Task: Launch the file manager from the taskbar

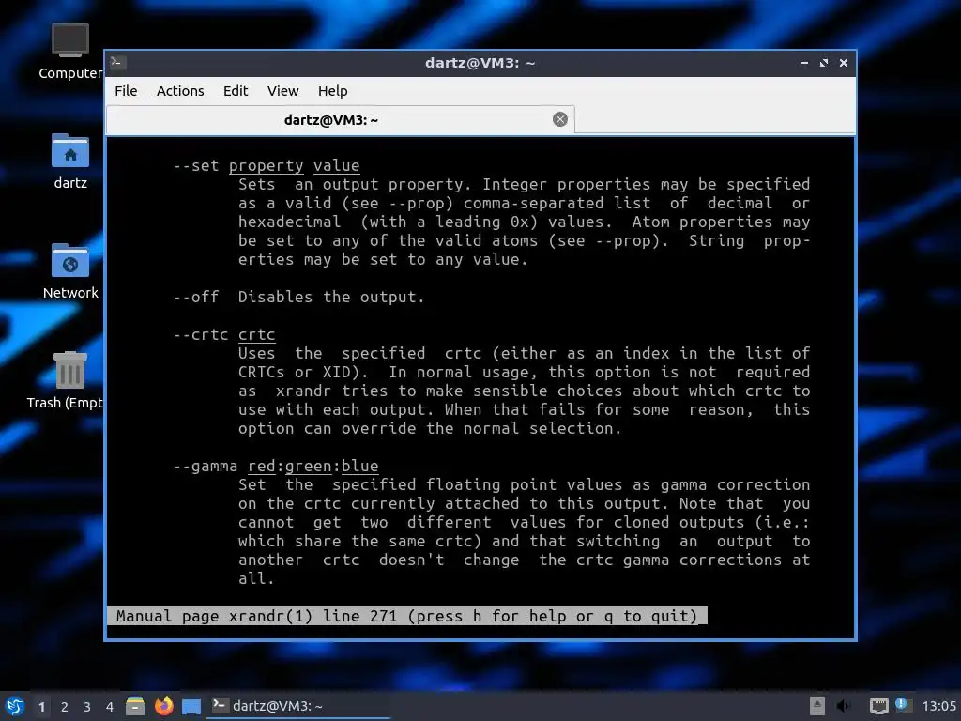Action: [135, 706]
